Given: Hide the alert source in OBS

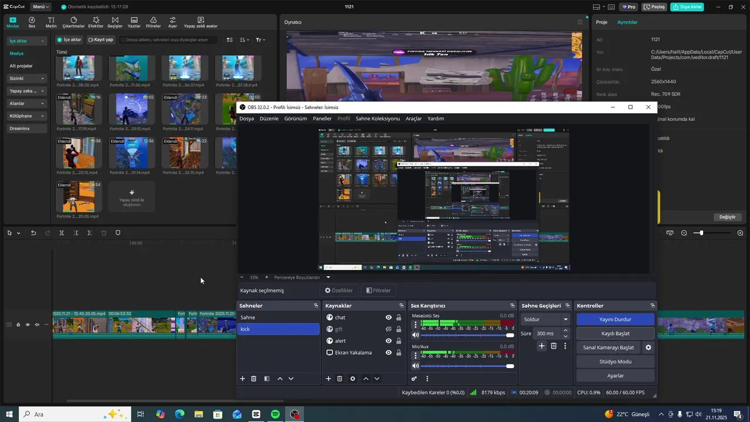Looking at the screenshot, I should pos(388,341).
